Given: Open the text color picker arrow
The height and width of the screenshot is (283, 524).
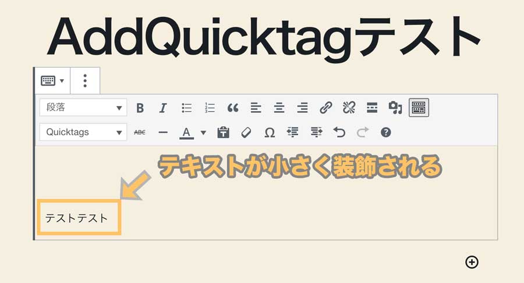Looking at the screenshot, I should (203, 133).
